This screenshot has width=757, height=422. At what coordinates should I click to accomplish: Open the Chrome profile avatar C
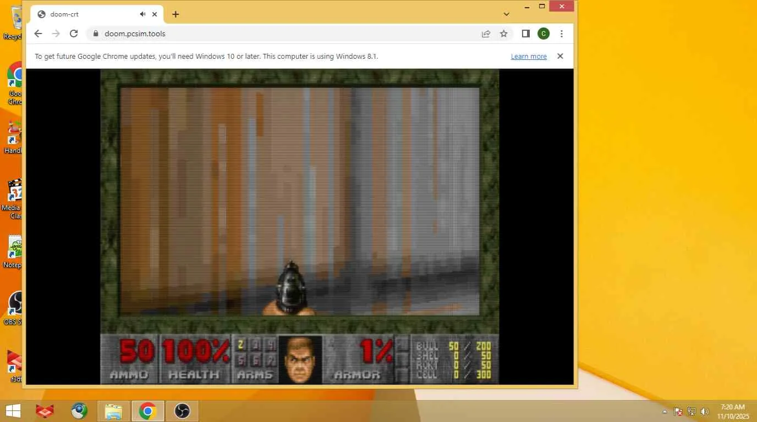(544, 34)
